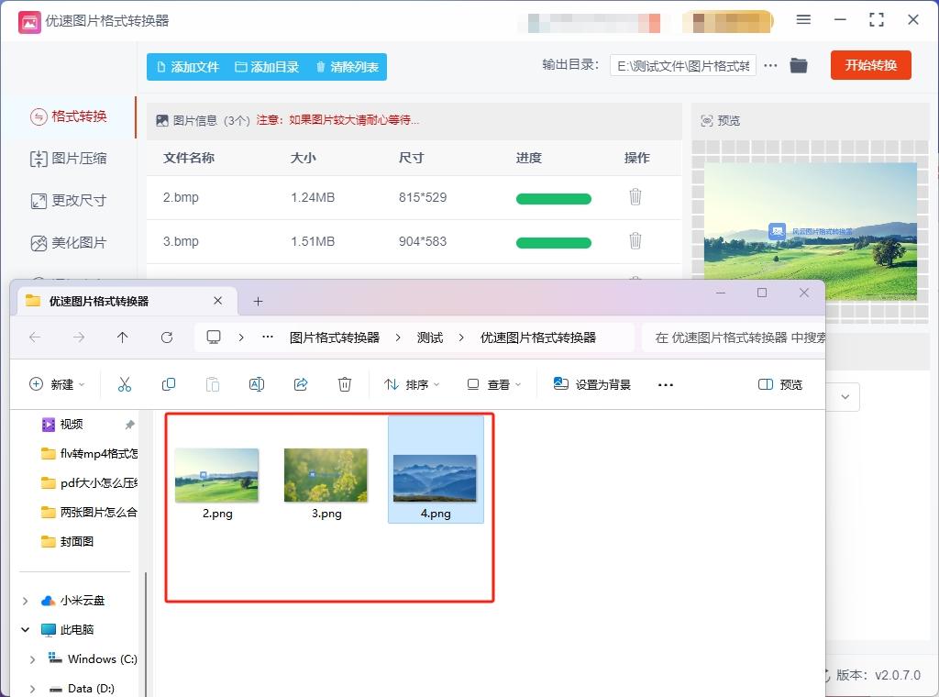Open the hamburger menu in app title bar
939x697 pixels.
[803, 20]
